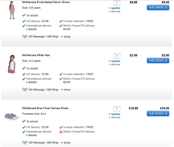Screen dimensions: 174x147
Task: Remove Mothercare White Vest from basket
Action: 116,64
